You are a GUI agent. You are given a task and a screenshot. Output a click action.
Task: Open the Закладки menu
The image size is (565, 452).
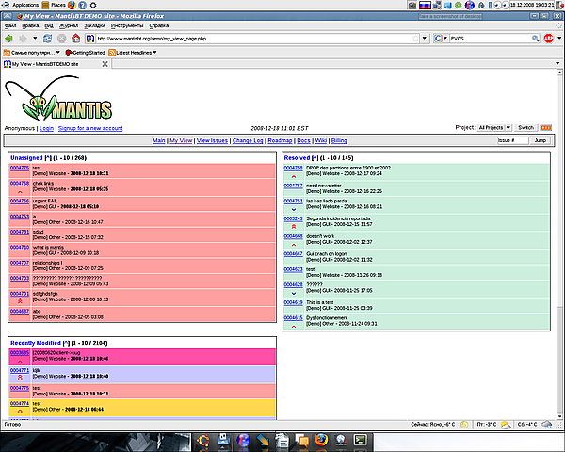point(94,25)
